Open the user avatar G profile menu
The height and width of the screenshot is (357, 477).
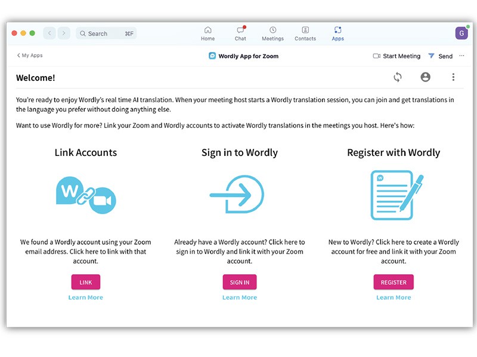461,33
